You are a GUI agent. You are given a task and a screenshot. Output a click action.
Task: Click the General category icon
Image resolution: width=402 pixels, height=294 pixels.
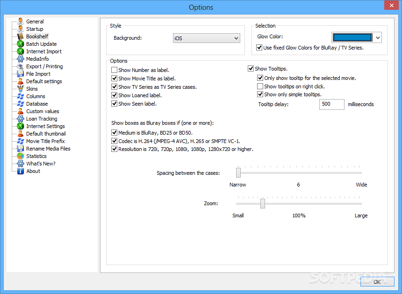(21, 22)
